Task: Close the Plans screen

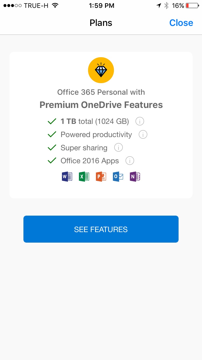Action: pyautogui.click(x=181, y=23)
